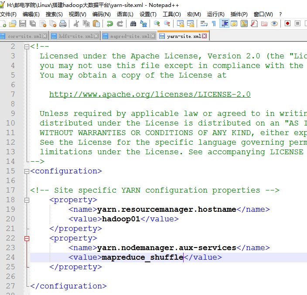This screenshot has height=295, width=307.
Task: Switch to the core-site.xml tab
Action: pyautogui.click(x=24, y=36)
